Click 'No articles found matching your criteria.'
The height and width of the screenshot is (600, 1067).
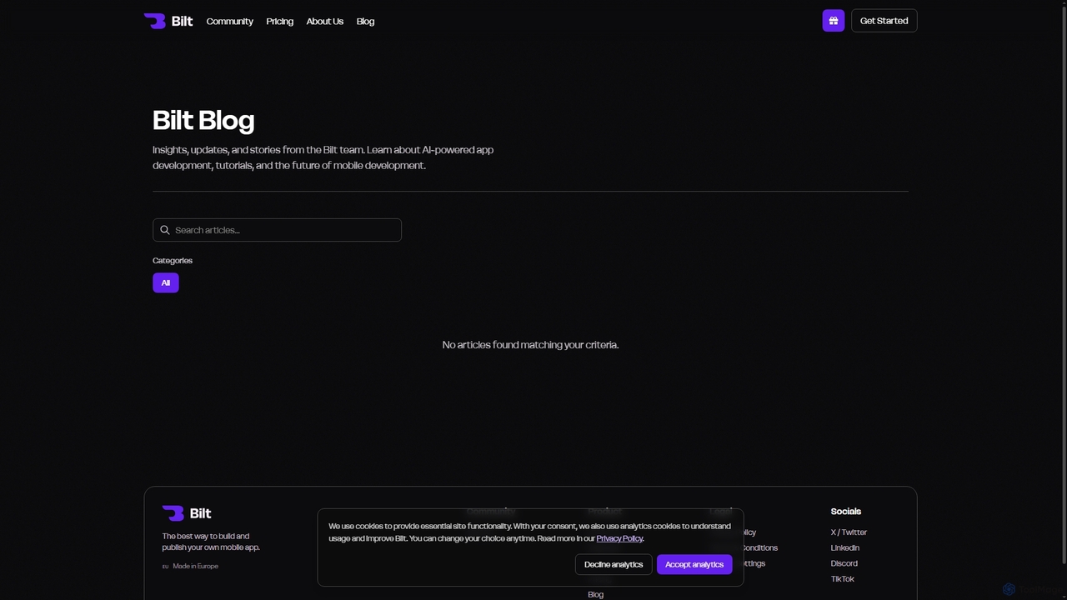tap(530, 345)
